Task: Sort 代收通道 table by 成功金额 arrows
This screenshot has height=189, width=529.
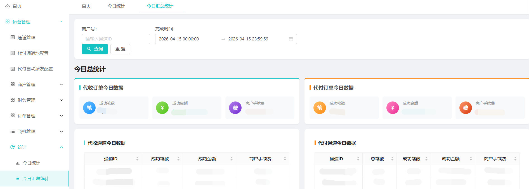Action: [x=232, y=159]
